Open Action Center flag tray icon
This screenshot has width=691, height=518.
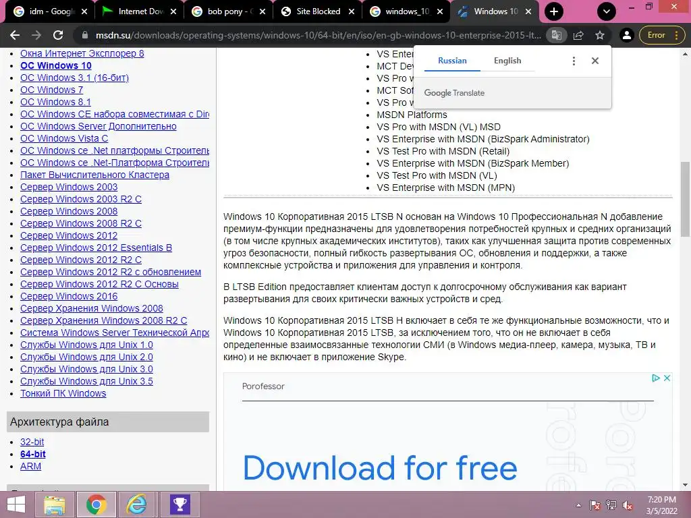(595, 505)
